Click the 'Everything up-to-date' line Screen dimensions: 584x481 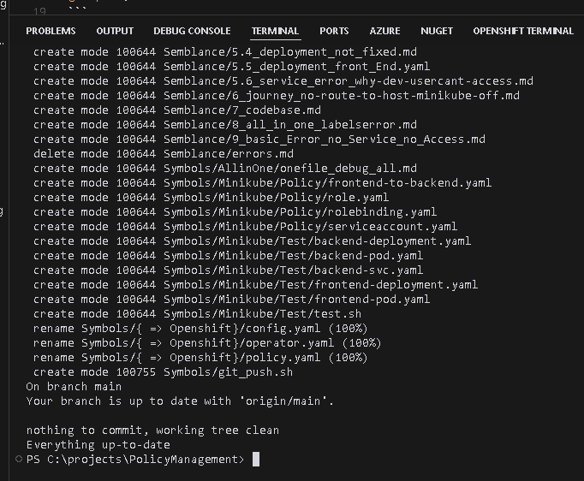[x=98, y=444]
